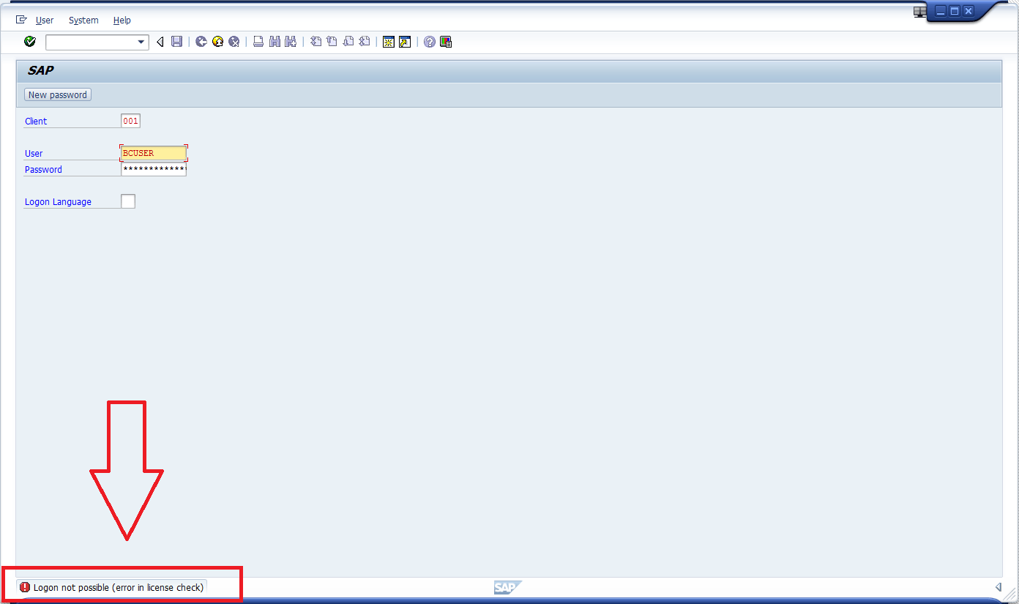The width and height of the screenshot is (1019, 604).
Task: Click the Help question mark icon
Action: [430, 42]
